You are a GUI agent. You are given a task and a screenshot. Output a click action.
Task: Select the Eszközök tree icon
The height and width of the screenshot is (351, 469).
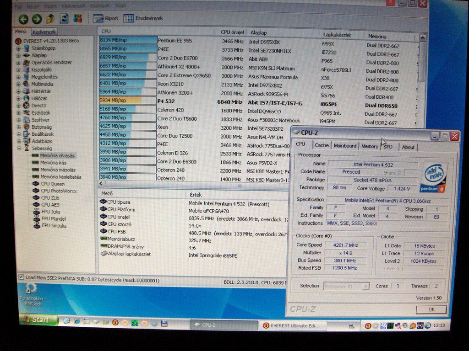pyautogui.click(x=26, y=112)
